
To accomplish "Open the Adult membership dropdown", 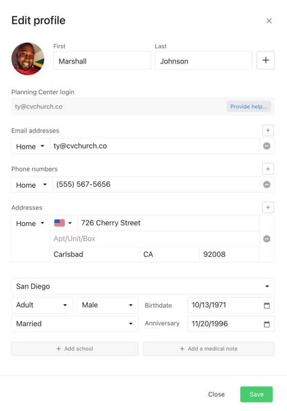I will [x=42, y=305].
